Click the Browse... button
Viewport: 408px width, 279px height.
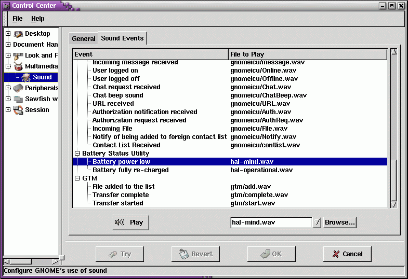click(x=339, y=222)
